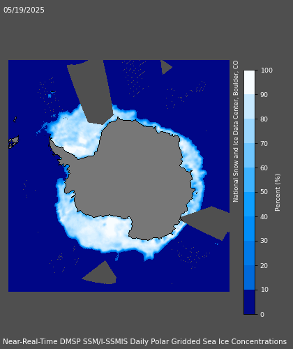The image size is (293, 349).
Task: Click the gray island at the left map edge
Action: coord(13,142)
